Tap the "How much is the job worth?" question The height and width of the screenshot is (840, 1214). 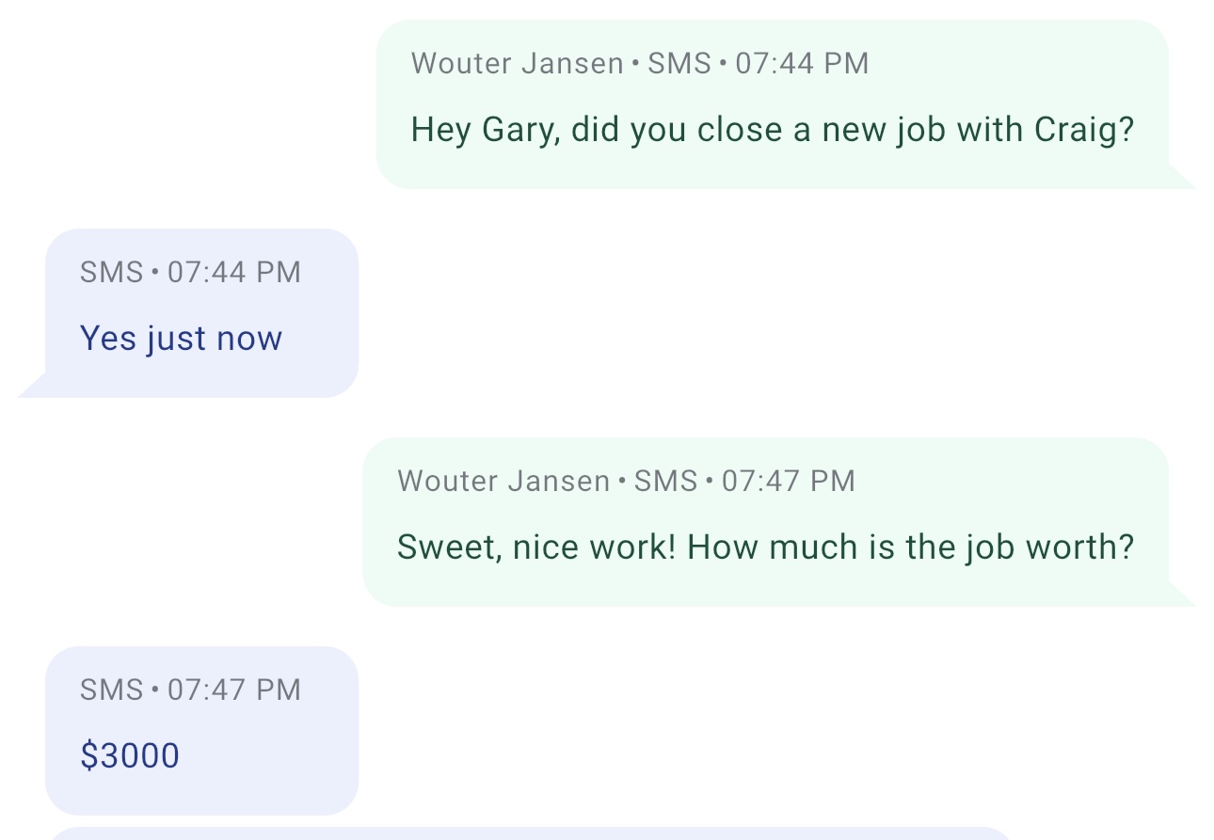click(x=910, y=547)
